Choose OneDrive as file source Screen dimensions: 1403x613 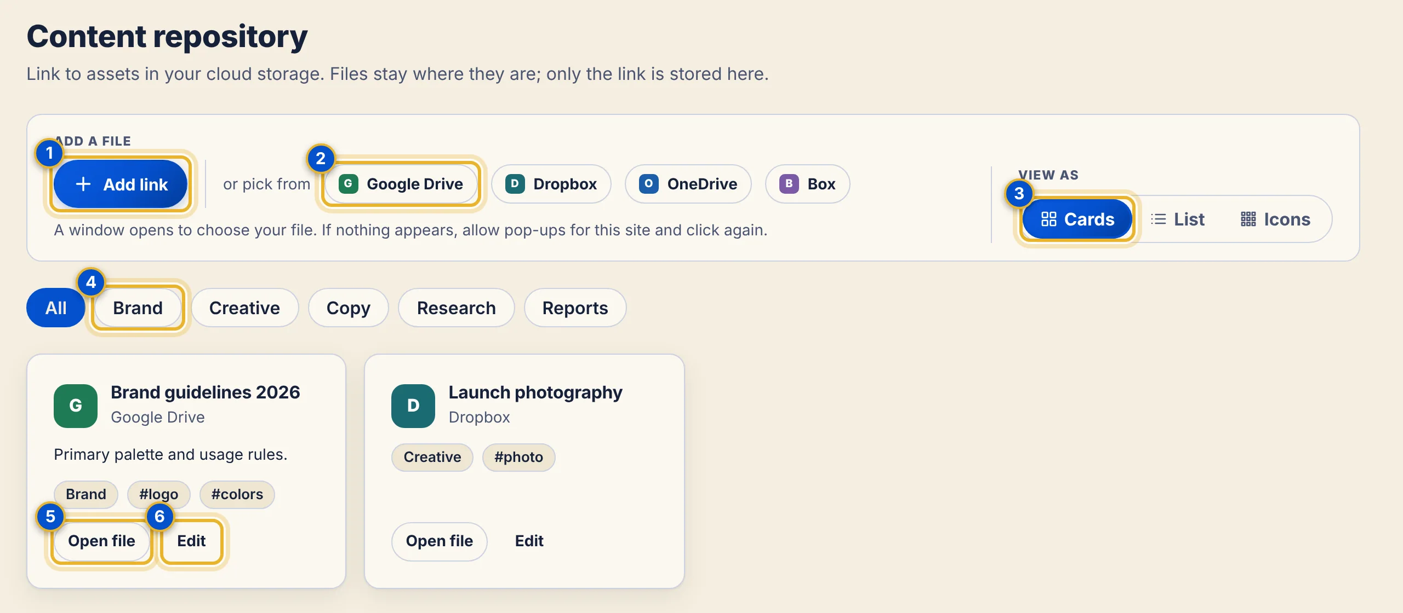pyautogui.click(x=688, y=184)
